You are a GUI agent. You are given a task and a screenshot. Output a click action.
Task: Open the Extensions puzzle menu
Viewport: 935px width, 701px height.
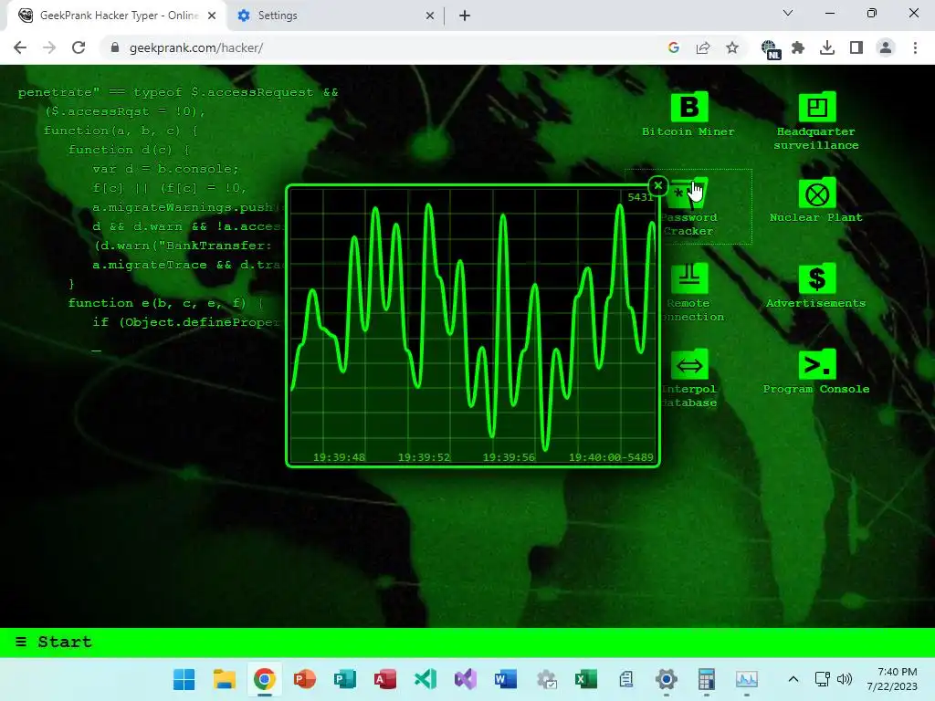798,47
